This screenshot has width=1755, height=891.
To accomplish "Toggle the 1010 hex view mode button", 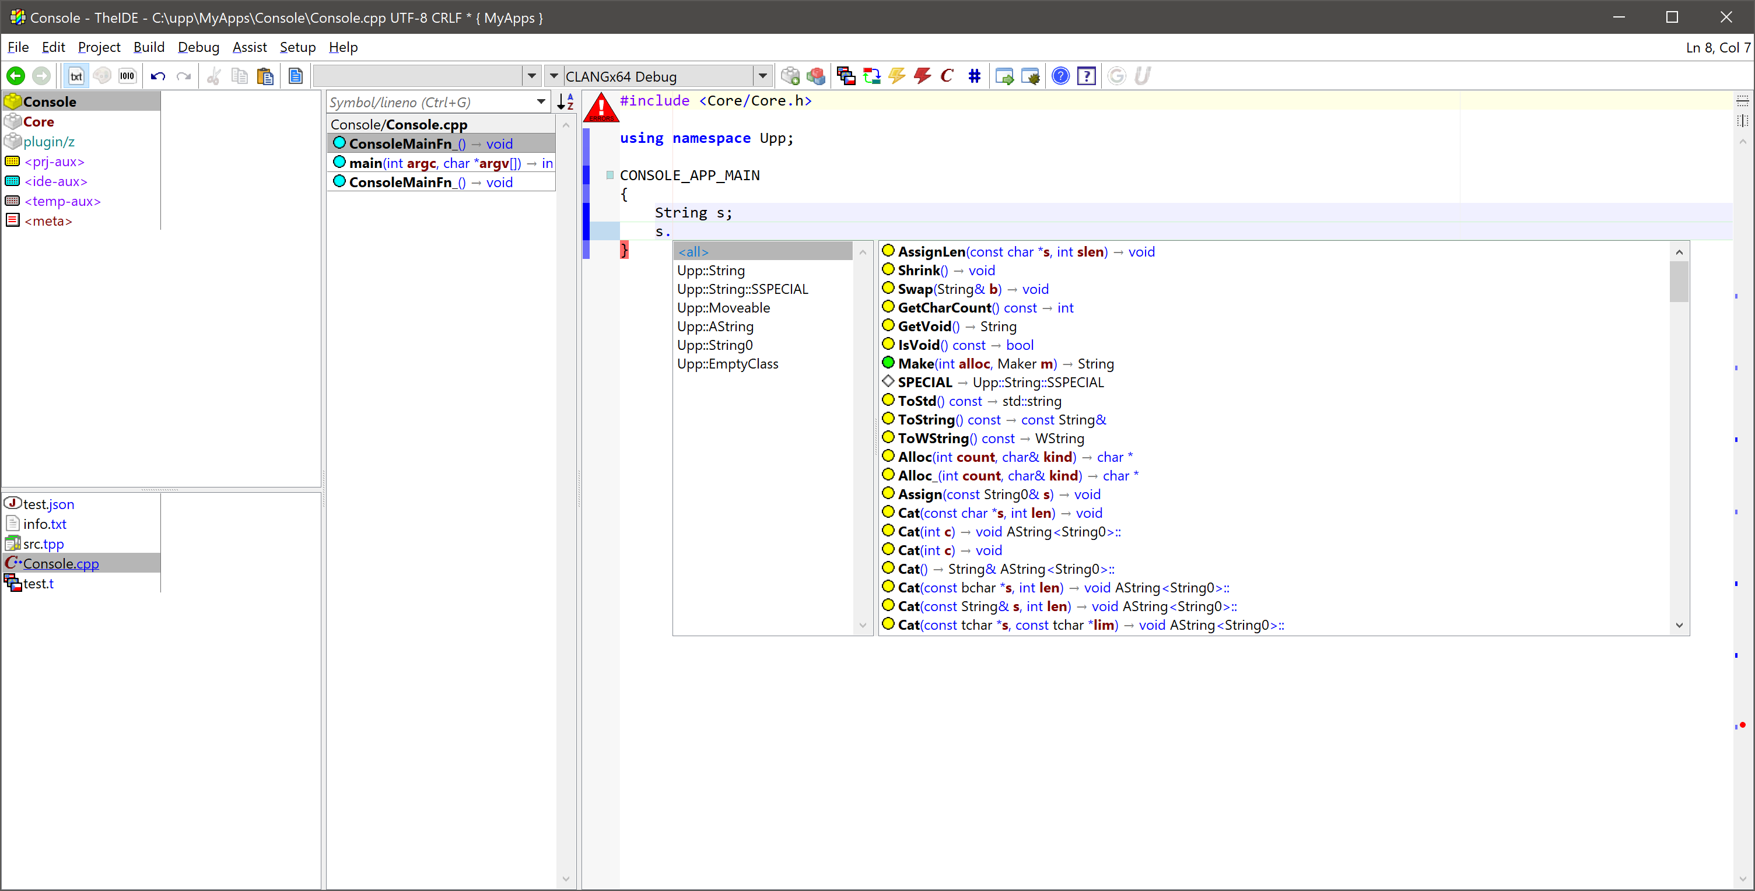I will coord(127,76).
